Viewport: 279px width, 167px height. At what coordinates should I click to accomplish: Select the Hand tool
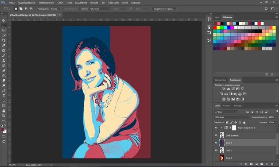[x=4, y=111]
